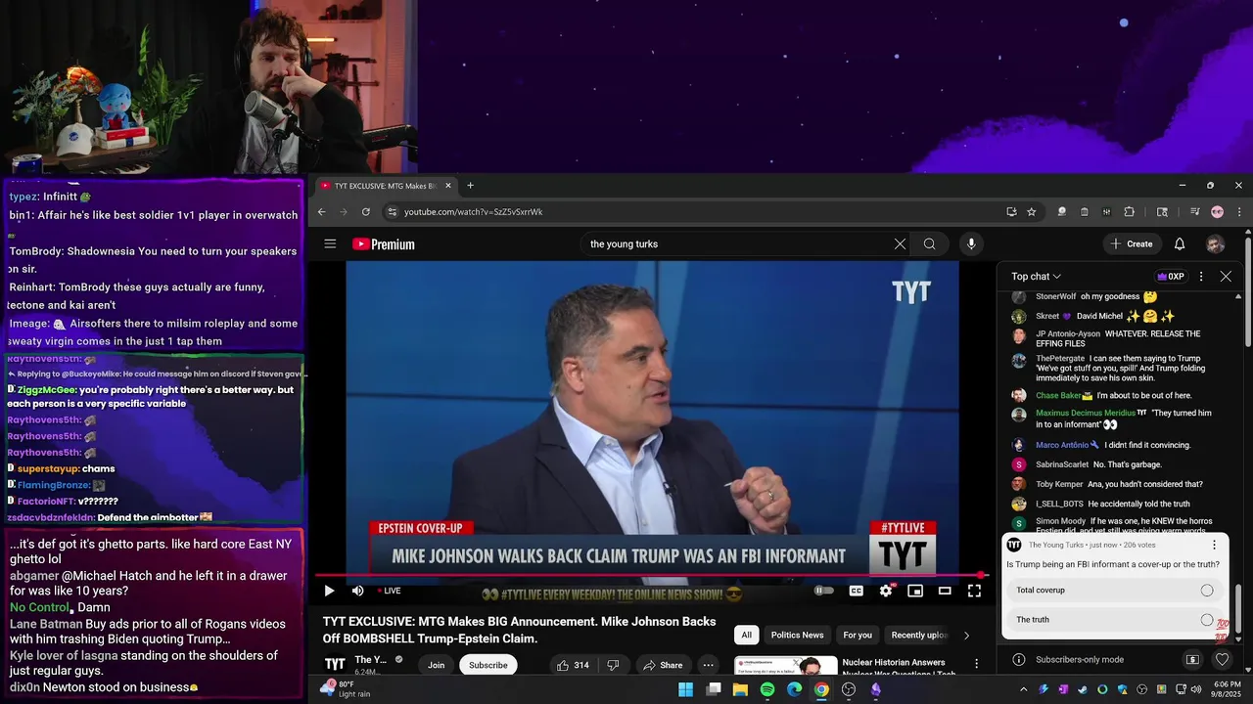Subscribe to The Young Turks channel

click(487, 665)
